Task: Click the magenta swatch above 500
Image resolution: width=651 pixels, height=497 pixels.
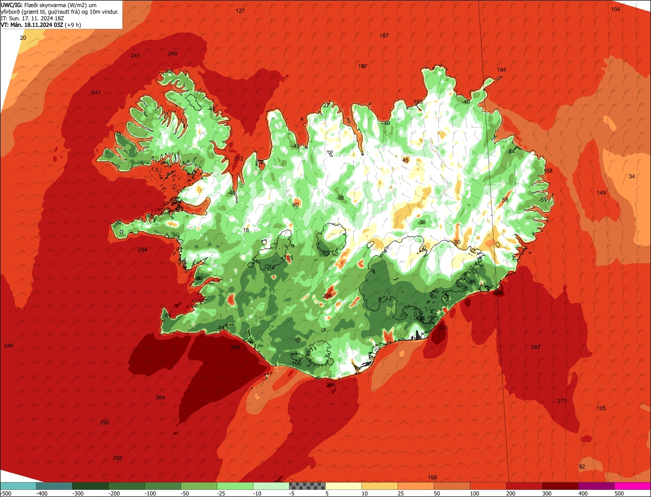Action: coord(633,486)
